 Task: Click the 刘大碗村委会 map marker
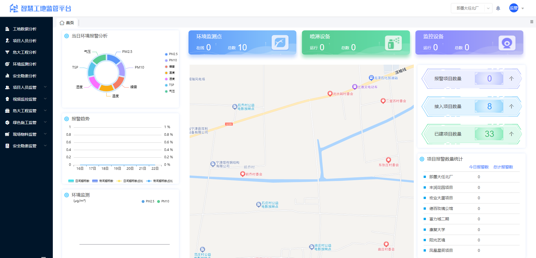(330, 94)
